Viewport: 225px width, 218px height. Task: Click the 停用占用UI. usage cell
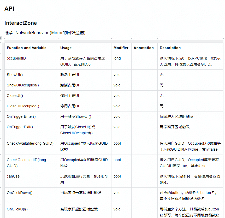(x=85, y=106)
